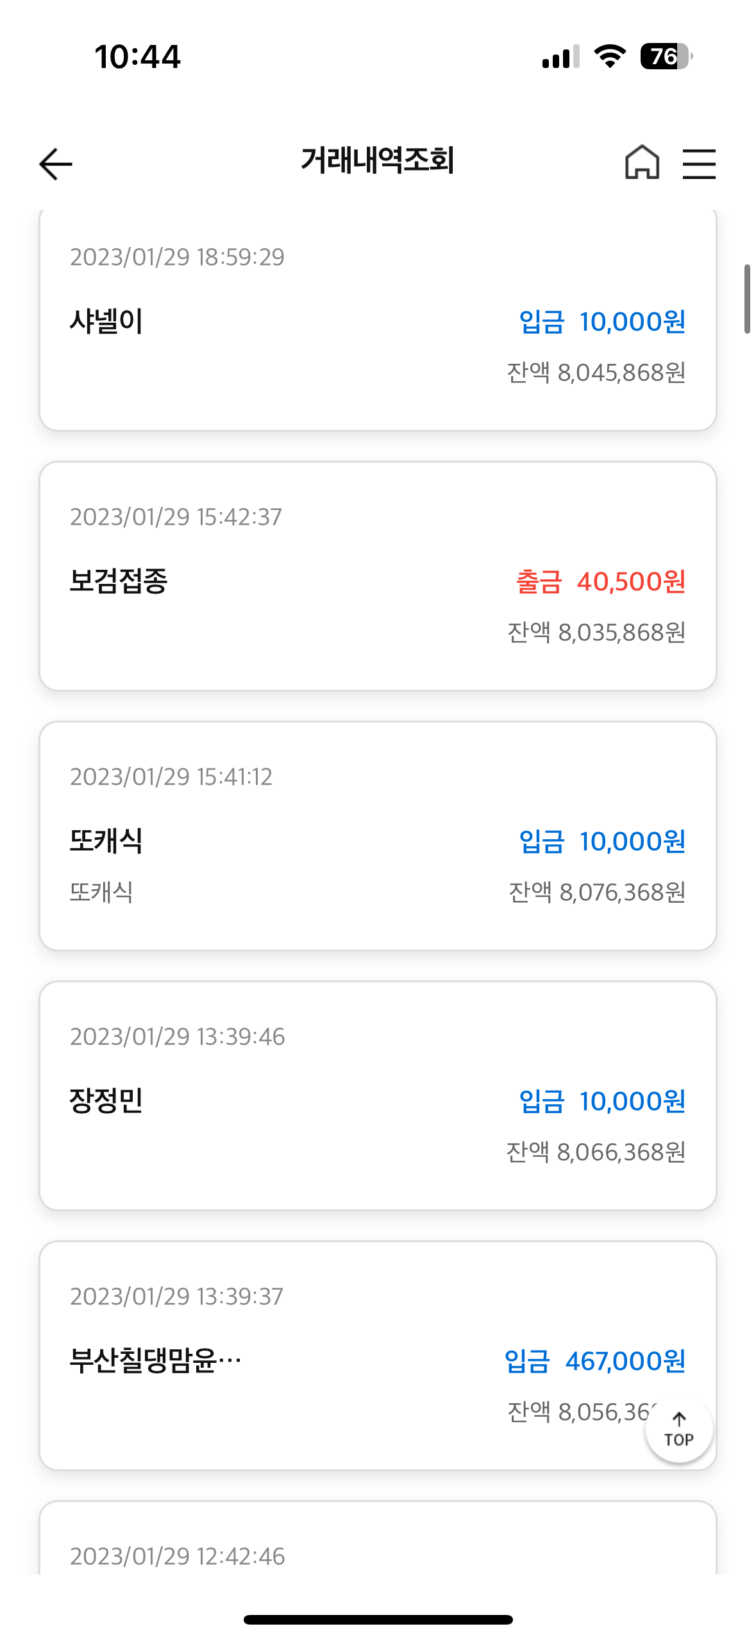Open the 보검접종 withdrawal transaction

pos(378,576)
